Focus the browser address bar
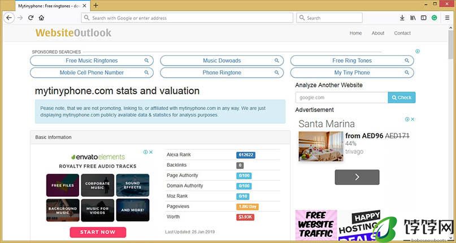Image resolution: width=456 pixels, height=243 pixels. tap(187, 18)
